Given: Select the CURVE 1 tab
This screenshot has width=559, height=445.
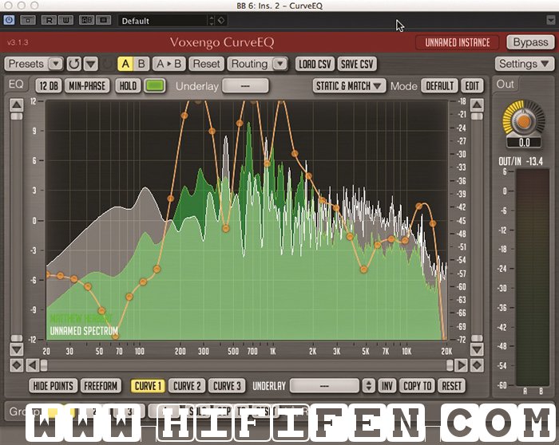Looking at the screenshot, I should pyautogui.click(x=148, y=385).
